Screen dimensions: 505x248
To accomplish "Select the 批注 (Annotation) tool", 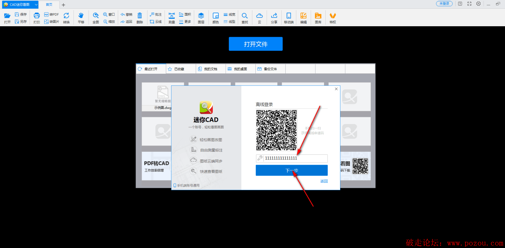I will pyautogui.click(x=156, y=14).
